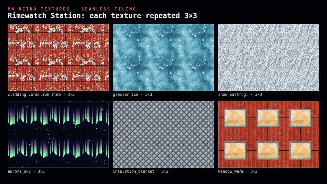Screen dimensions: 327x184
Task: Click the "snow_sastrugi · 3×3" label
Action: tap(240, 95)
